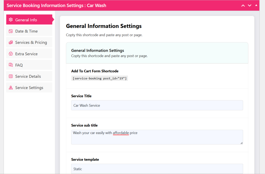The width and height of the screenshot is (265, 174).
Task: Move the meta box down with the down chevron
Action: tap(250, 6)
